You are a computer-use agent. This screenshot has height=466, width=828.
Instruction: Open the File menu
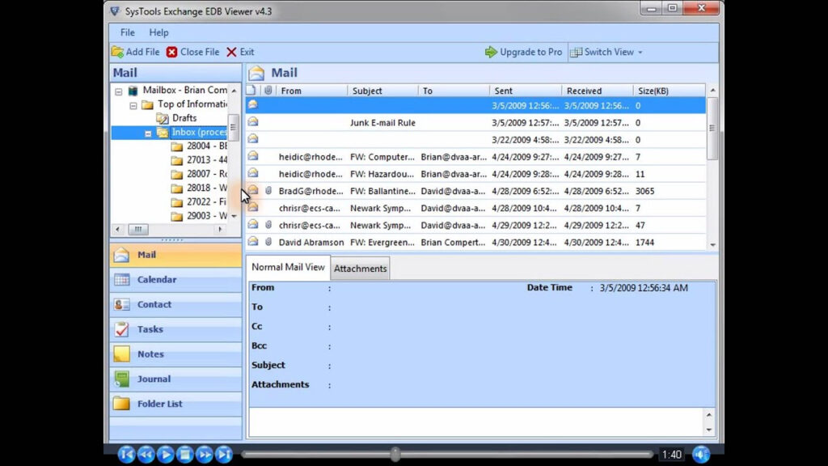127,32
